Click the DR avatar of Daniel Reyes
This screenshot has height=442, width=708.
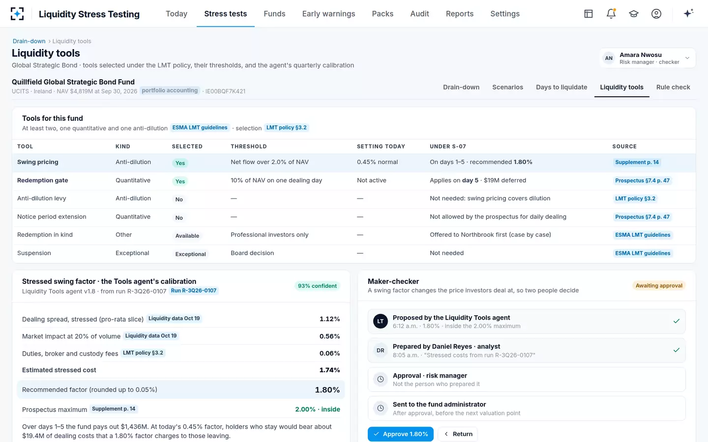point(381,350)
